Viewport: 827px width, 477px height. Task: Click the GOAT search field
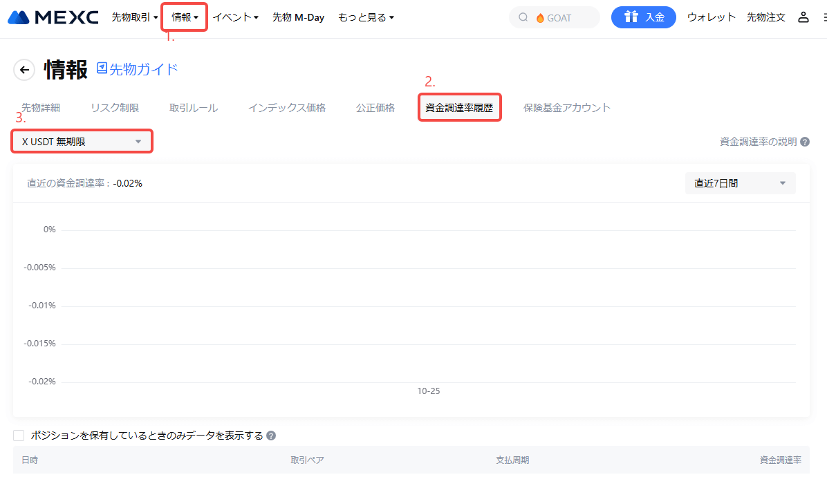coord(560,18)
